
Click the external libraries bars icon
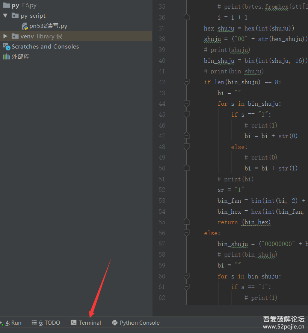(6, 56)
